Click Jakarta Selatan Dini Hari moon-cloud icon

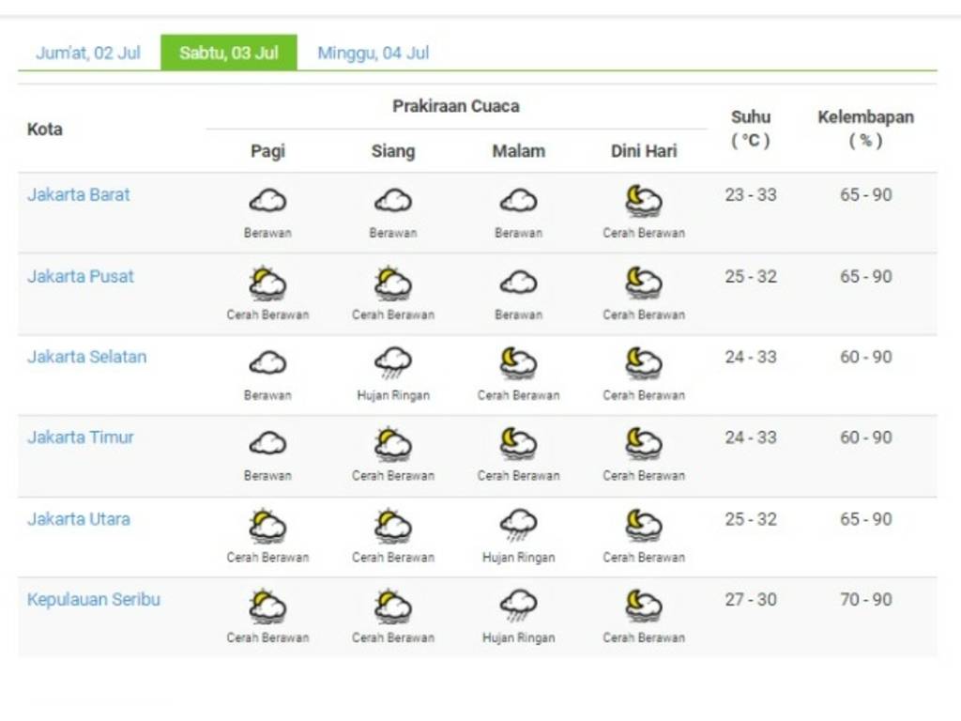point(644,363)
